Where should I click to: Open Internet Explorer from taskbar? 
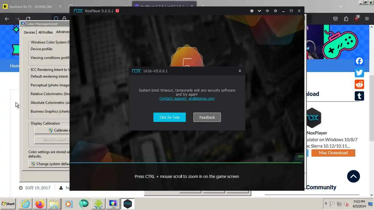coord(26,204)
